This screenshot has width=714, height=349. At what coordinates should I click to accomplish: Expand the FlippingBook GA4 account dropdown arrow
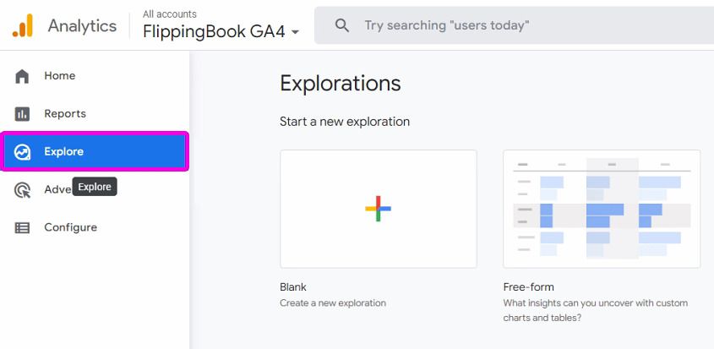pos(295,32)
